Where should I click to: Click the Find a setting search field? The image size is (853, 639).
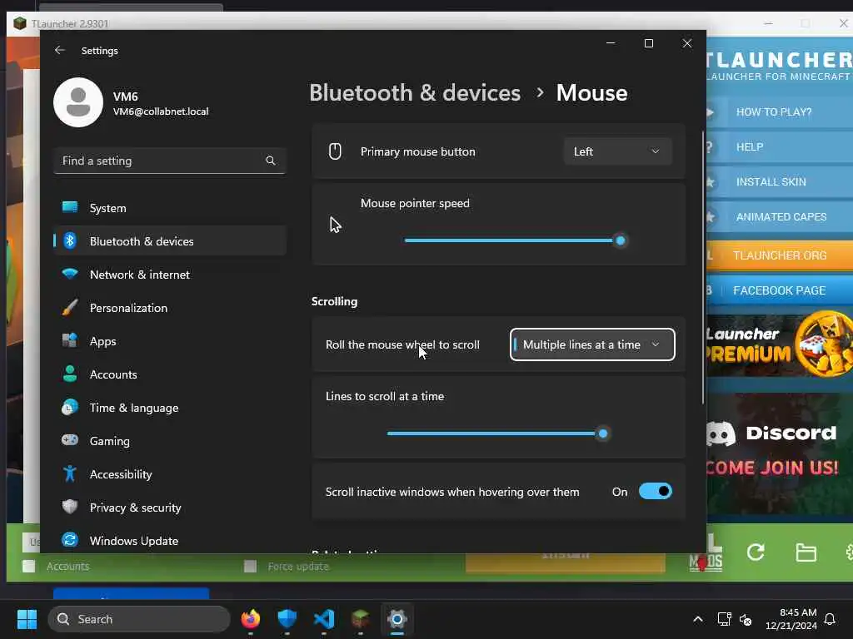click(170, 161)
